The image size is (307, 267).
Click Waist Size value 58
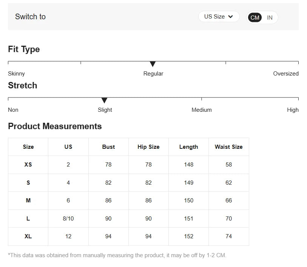coord(229,164)
